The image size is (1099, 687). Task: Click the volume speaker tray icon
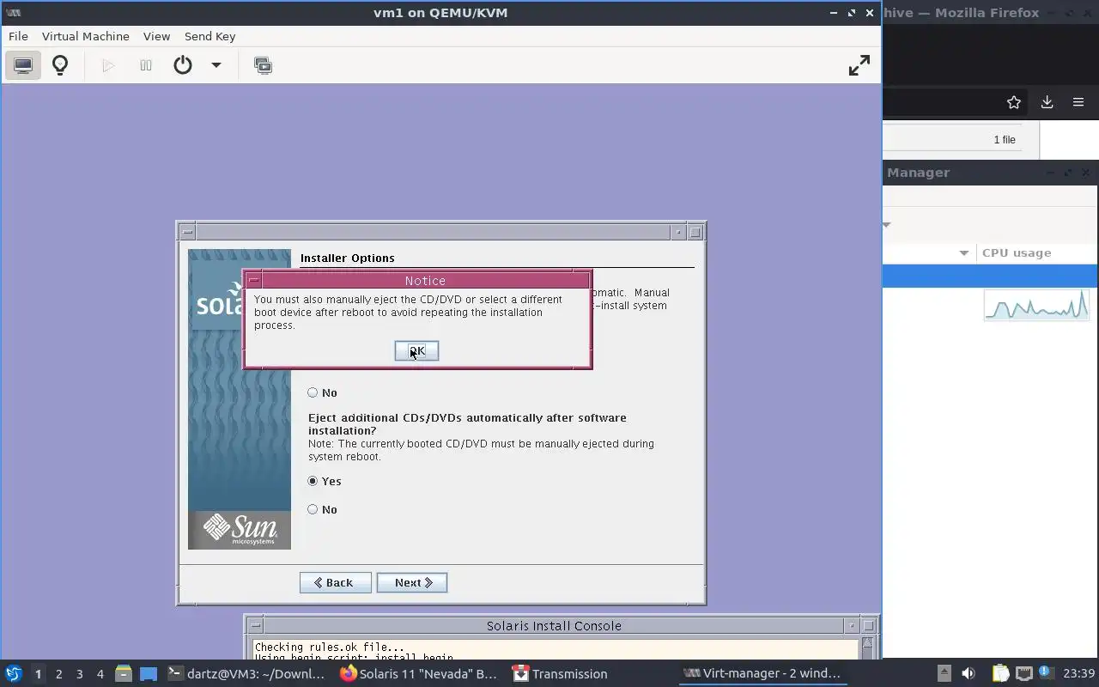pos(968,674)
